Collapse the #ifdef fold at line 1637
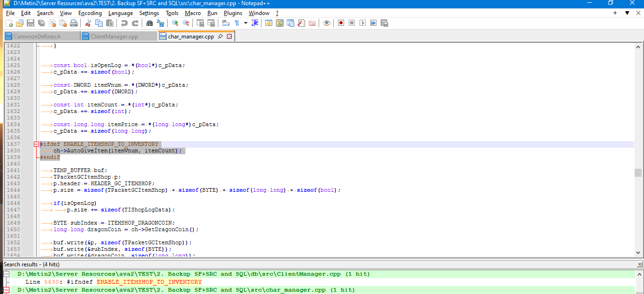 [x=37, y=144]
